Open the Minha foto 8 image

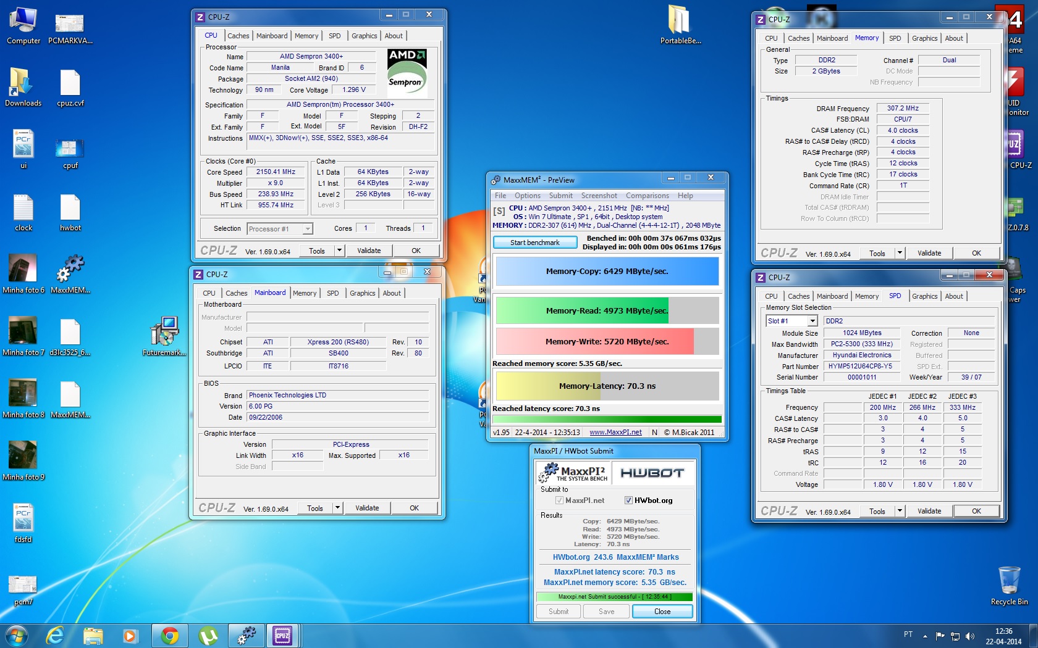click(23, 399)
